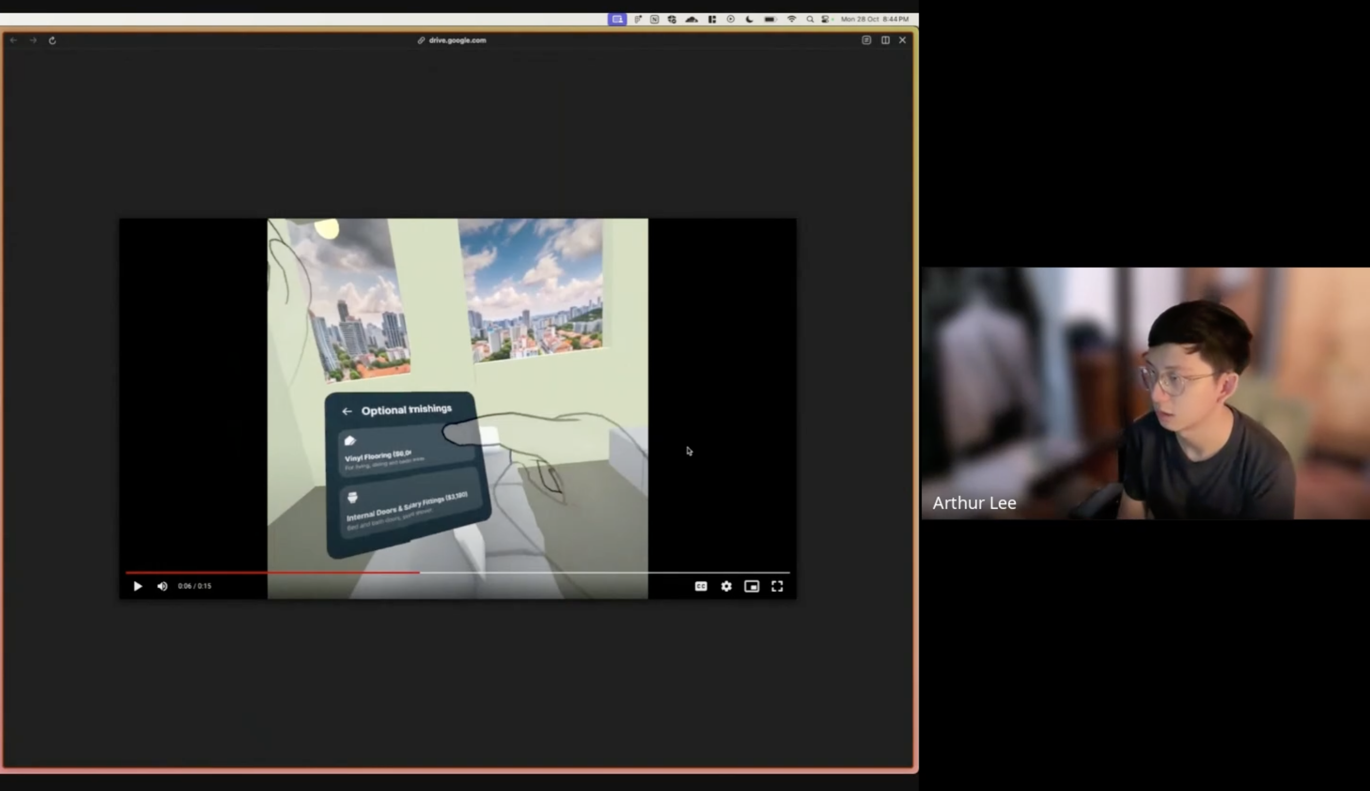Viewport: 1370px width, 791px height.
Task: Open Wi-Fi menu in menu bar
Action: [x=792, y=19]
